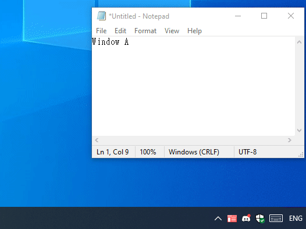Open the touch keyboard tray icon

click(276, 219)
